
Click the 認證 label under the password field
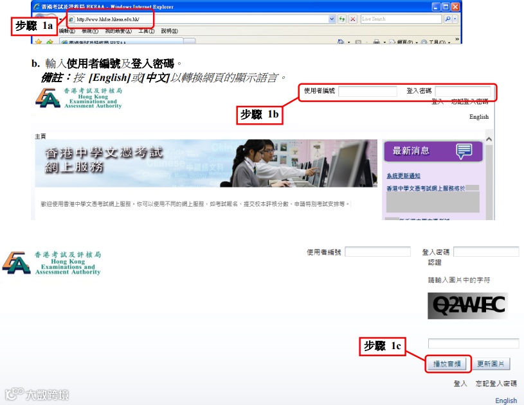tap(435, 263)
